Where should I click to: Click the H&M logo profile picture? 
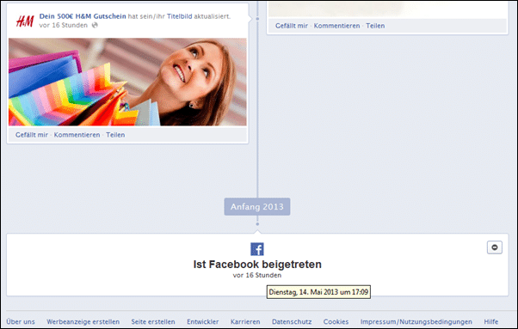(25, 21)
